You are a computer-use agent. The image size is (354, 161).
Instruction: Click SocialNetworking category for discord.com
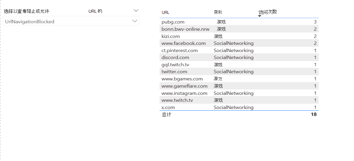click(234, 58)
